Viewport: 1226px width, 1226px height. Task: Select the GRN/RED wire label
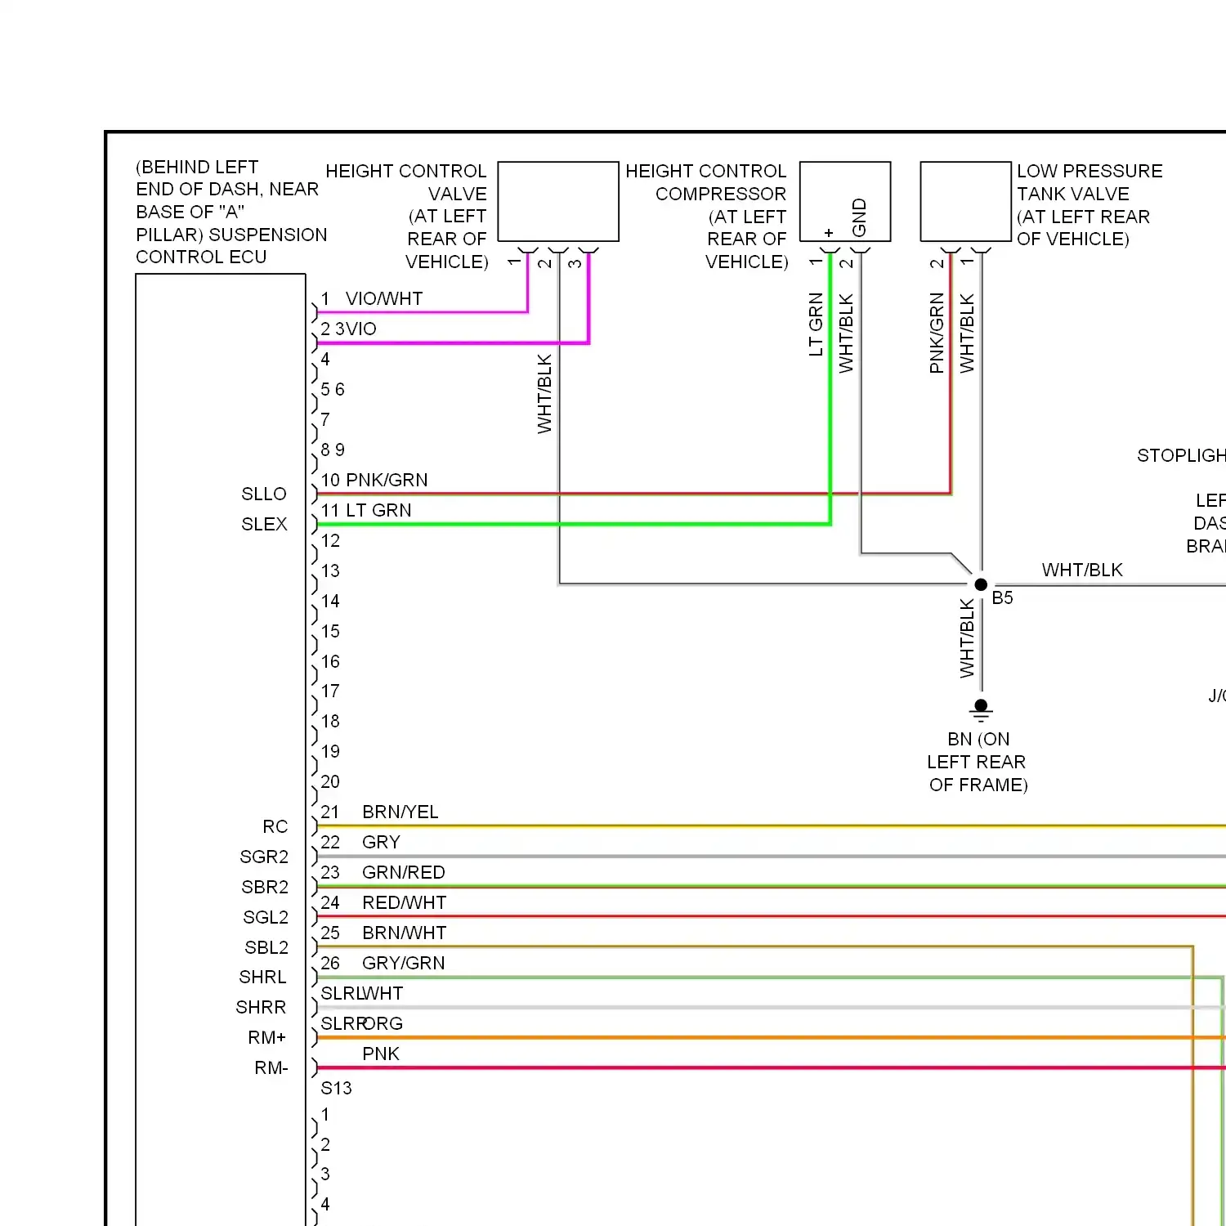click(x=404, y=872)
